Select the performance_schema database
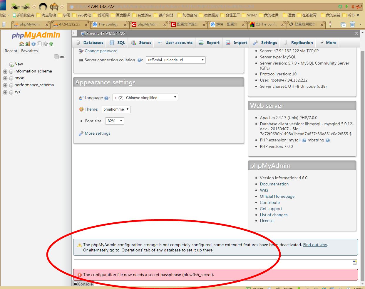 click(34, 85)
